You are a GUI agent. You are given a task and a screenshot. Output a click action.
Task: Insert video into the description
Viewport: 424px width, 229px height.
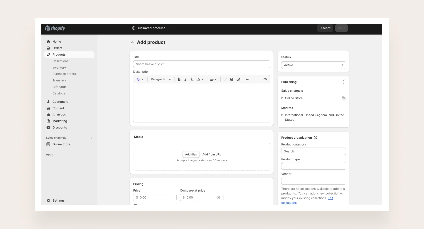(238, 79)
